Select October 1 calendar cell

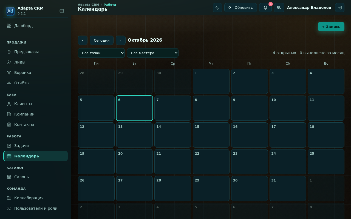(x=211, y=81)
